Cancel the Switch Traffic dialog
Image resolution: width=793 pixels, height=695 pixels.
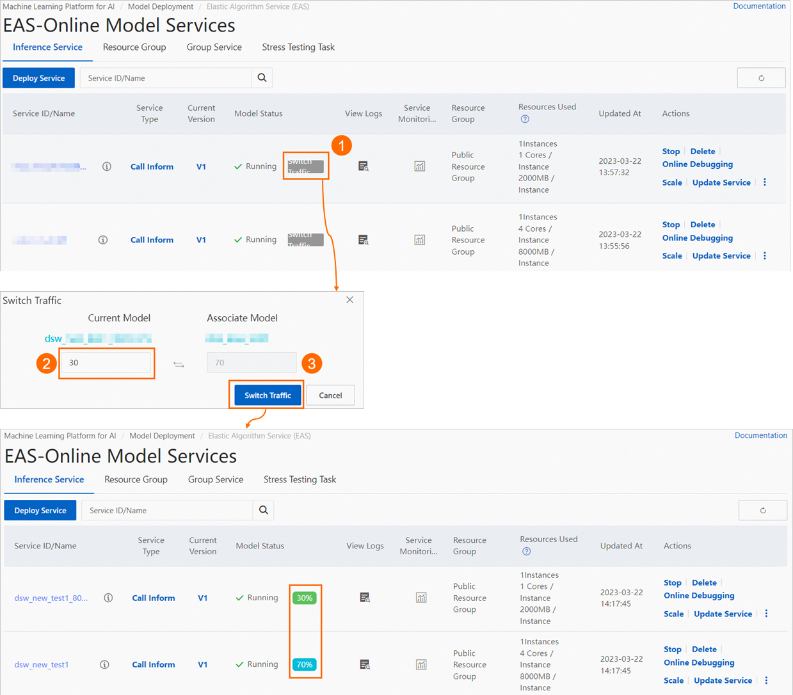[x=330, y=395]
